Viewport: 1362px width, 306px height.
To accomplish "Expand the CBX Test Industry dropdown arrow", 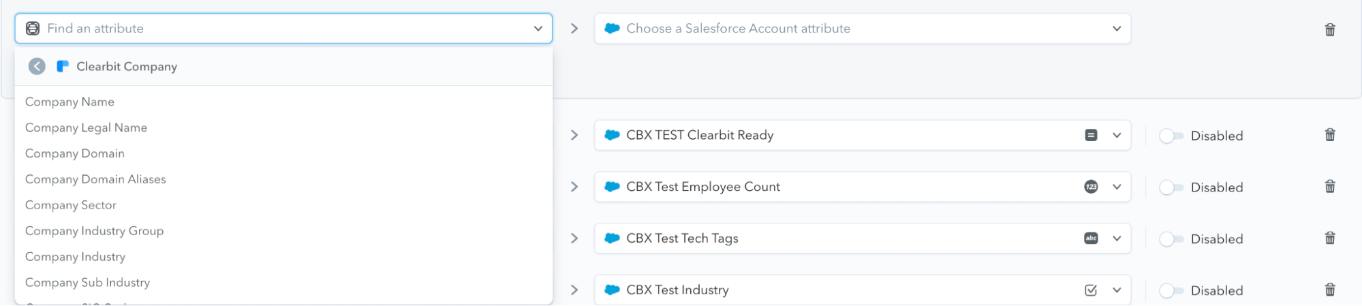I will (x=1117, y=290).
